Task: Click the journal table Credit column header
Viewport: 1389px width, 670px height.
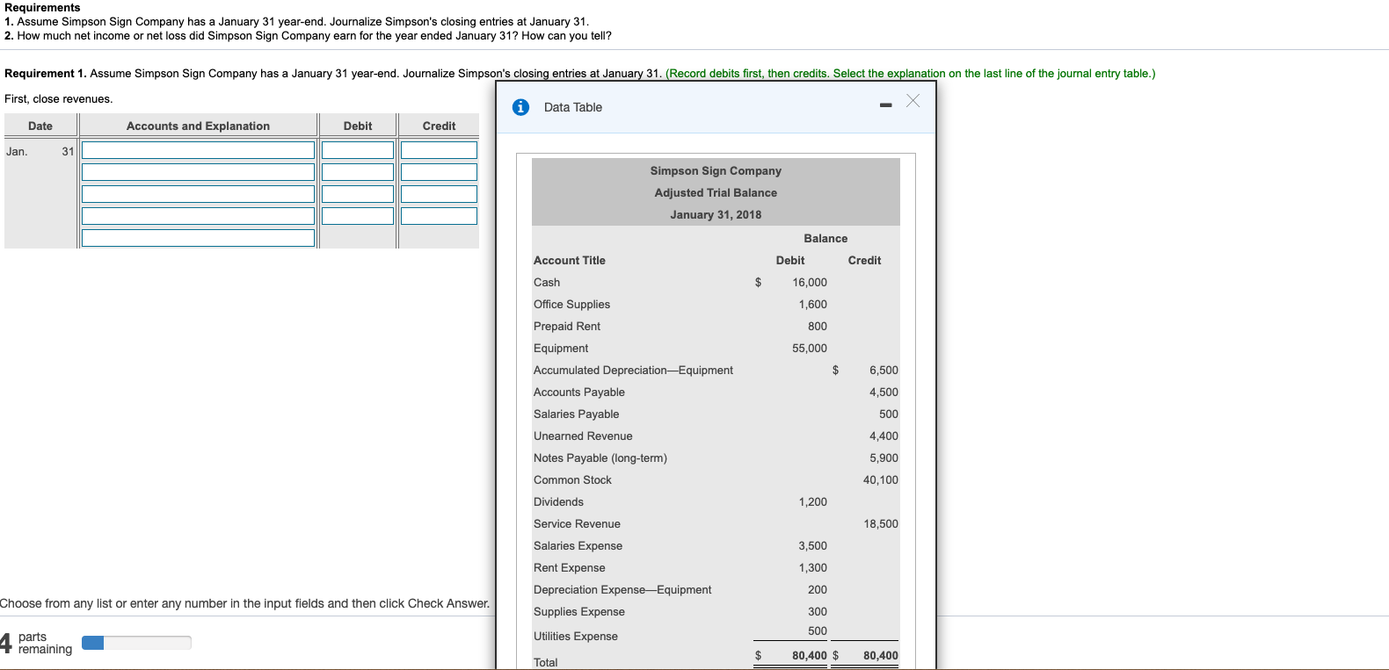Action: (439, 126)
